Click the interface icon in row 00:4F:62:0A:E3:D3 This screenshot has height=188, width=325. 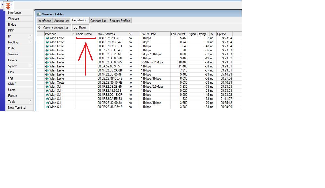pos(47,38)
